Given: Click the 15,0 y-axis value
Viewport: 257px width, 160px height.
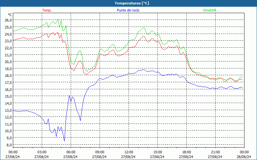Looking at the screenshot, I should (9, 96).
